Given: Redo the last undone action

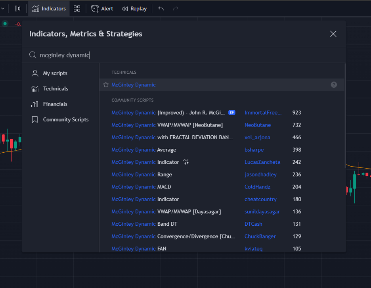Looking at the screenshot, I should tap(175, 9).
